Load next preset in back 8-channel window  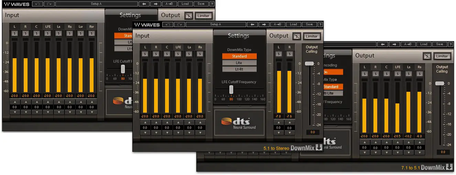[155, 4]
